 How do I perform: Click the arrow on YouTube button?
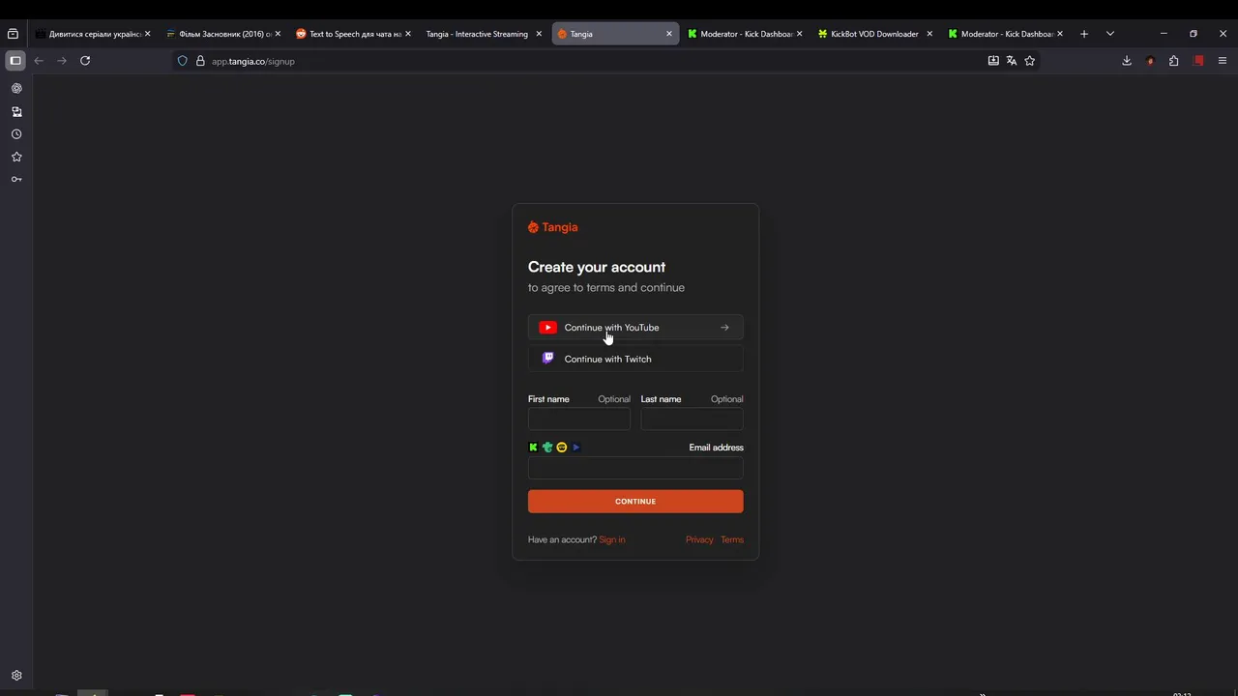click(x=724, y=328)
